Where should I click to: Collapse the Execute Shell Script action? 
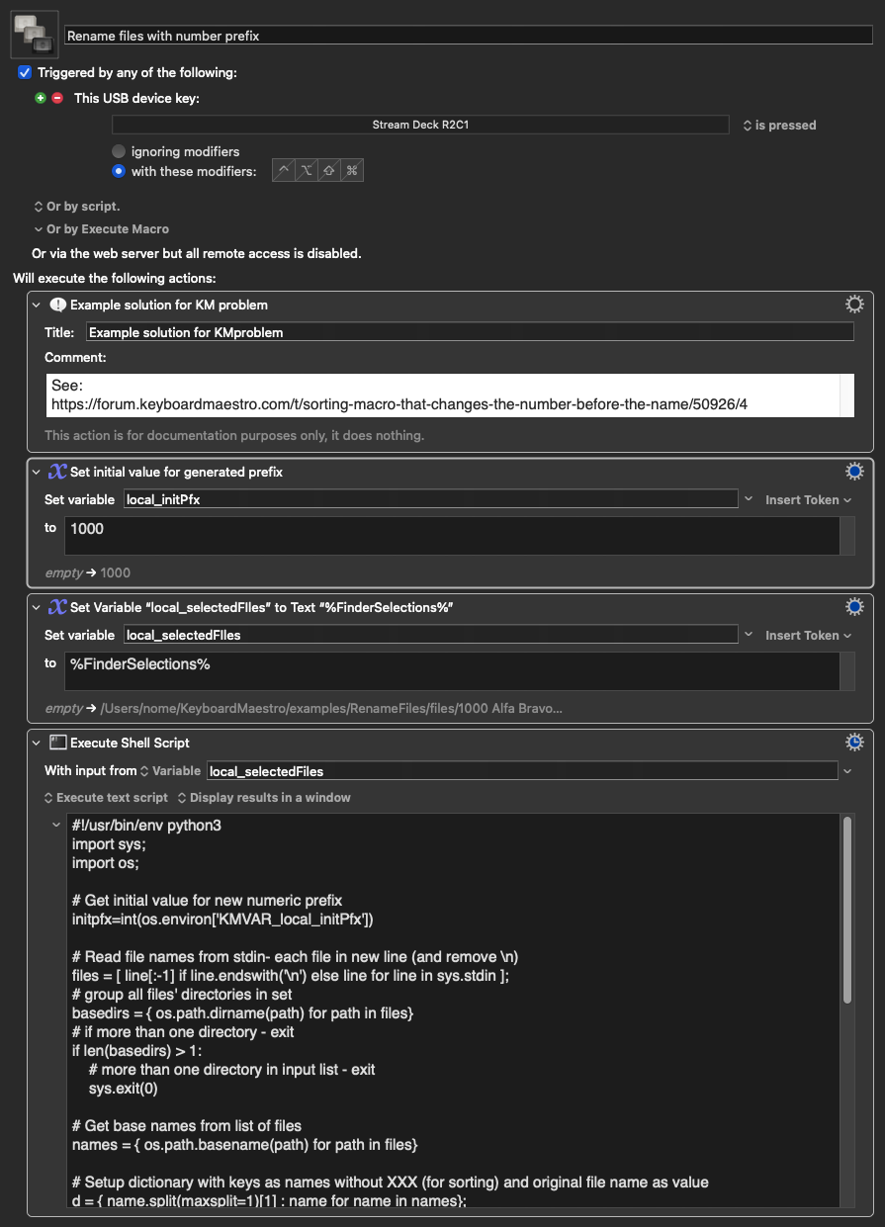37,743
